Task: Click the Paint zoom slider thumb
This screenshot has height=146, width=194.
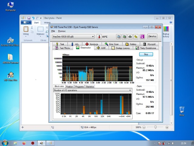Action: click(156, 127)
